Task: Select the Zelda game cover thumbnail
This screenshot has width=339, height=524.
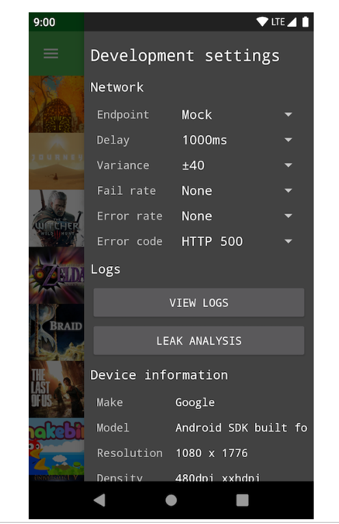Action: click(x=57, y=276)
